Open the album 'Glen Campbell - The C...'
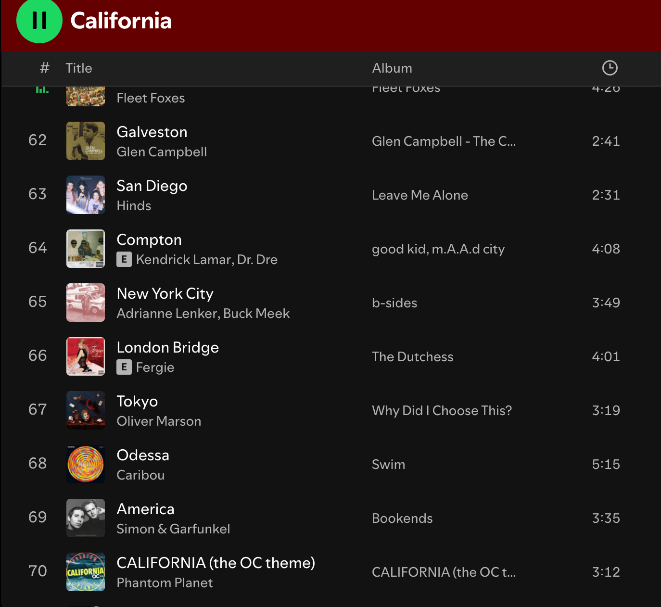The height and width of the screenshot is (607, 661). 444,141
